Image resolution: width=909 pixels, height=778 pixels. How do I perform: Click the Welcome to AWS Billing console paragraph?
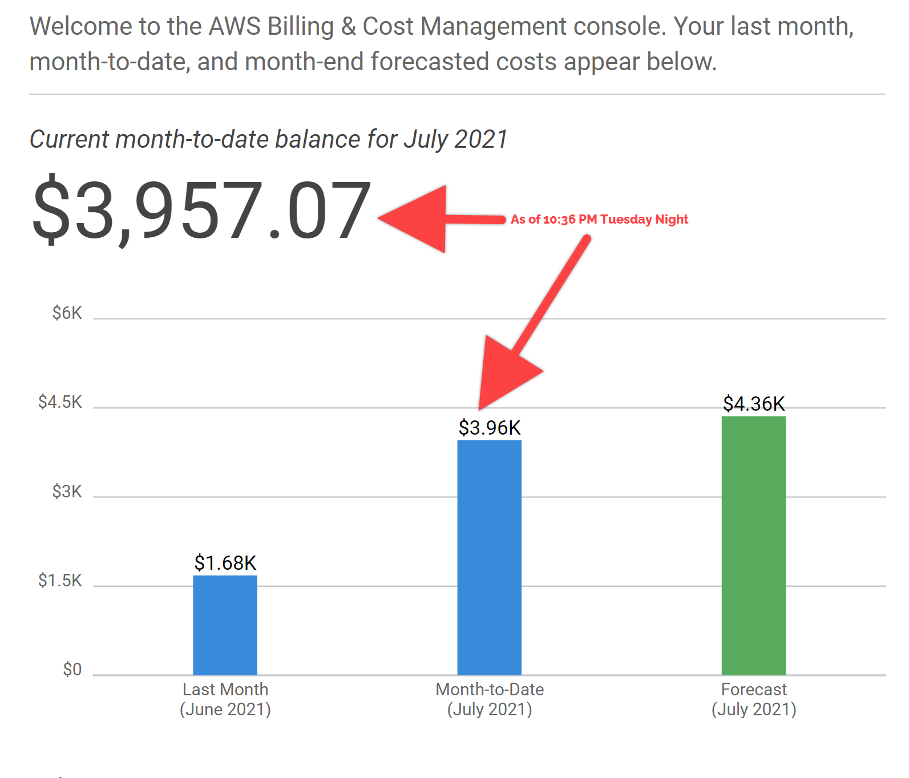[x=442, y=44]
